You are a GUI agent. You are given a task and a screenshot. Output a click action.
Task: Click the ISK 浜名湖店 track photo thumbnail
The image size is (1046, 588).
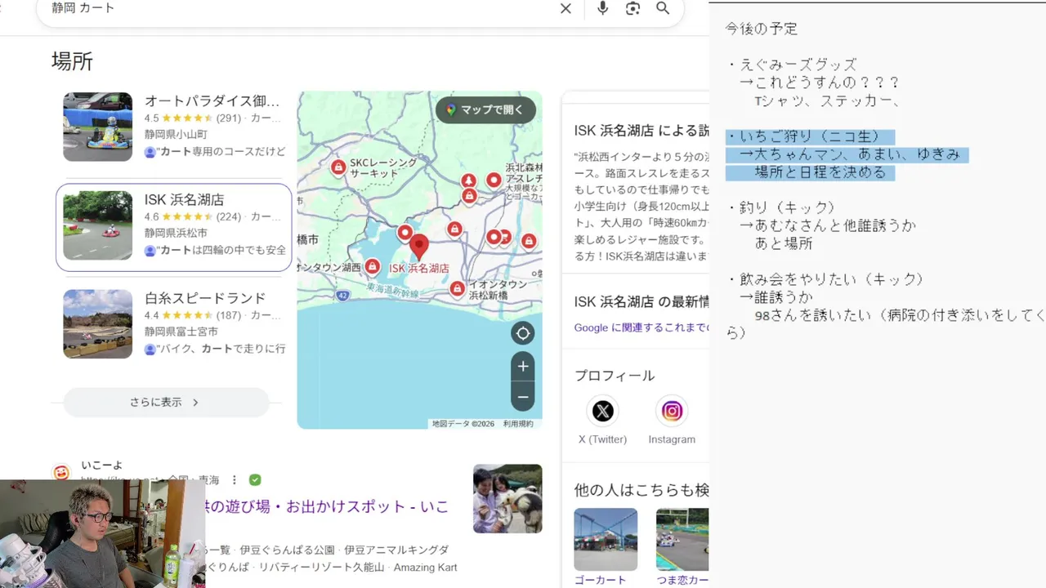98,225
